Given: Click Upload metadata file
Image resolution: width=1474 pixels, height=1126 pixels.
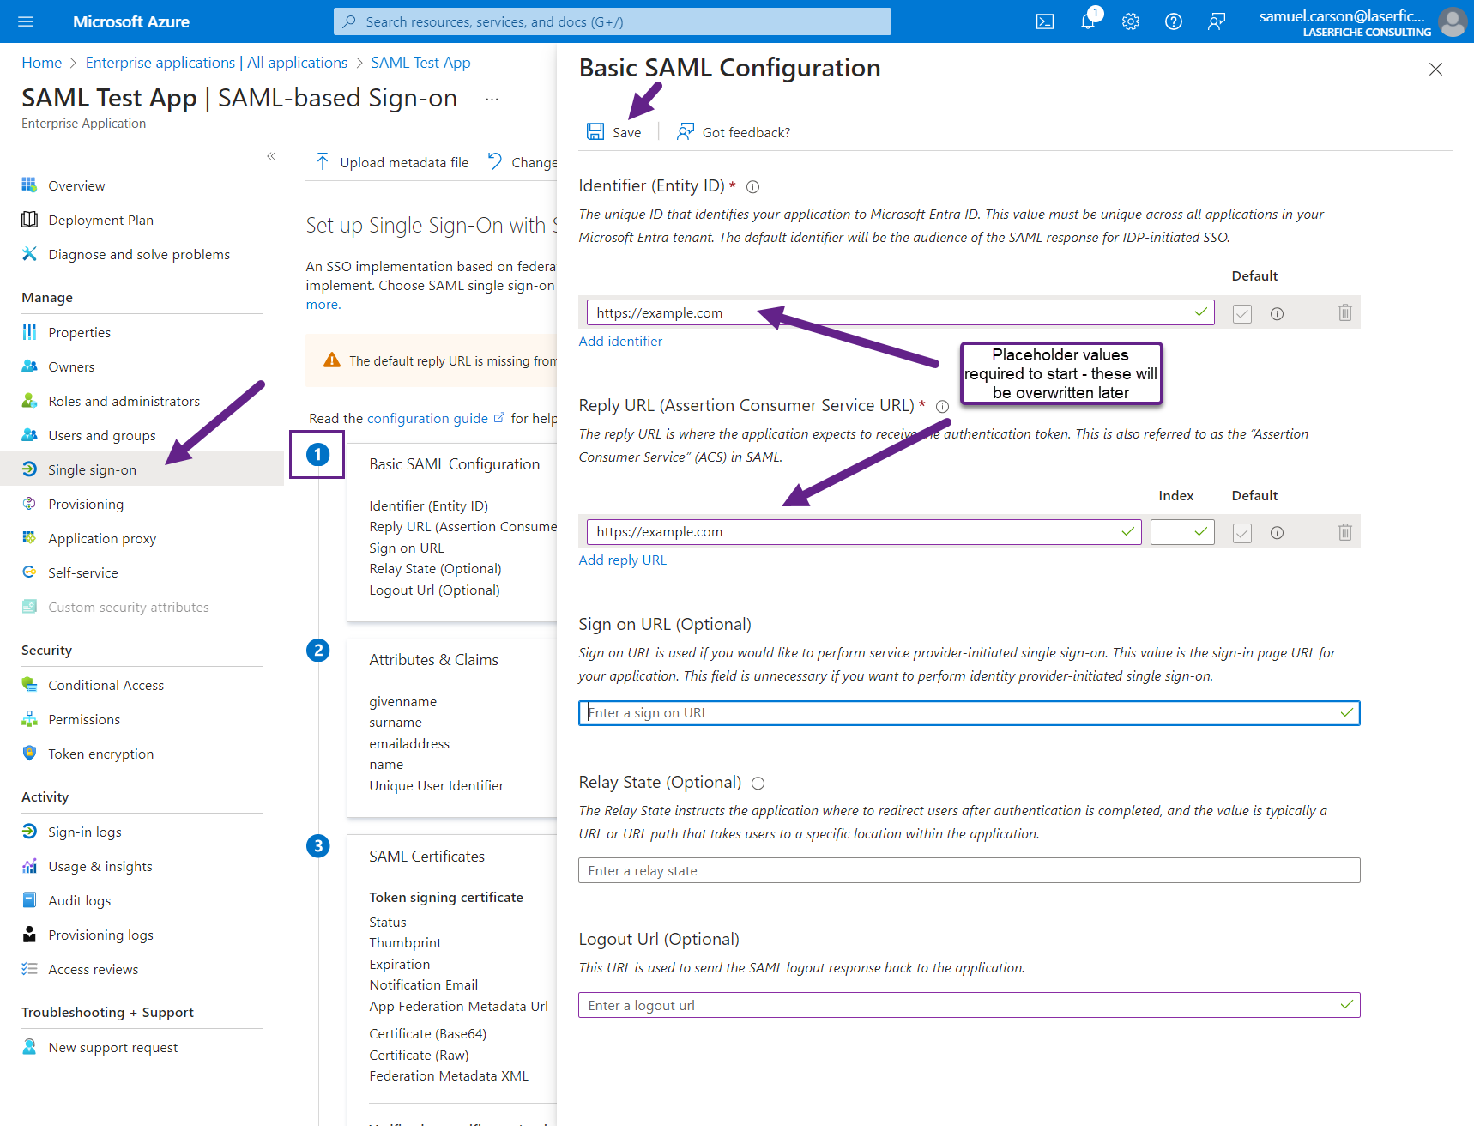Looking at the screenshot, I should tap(392, 162).
